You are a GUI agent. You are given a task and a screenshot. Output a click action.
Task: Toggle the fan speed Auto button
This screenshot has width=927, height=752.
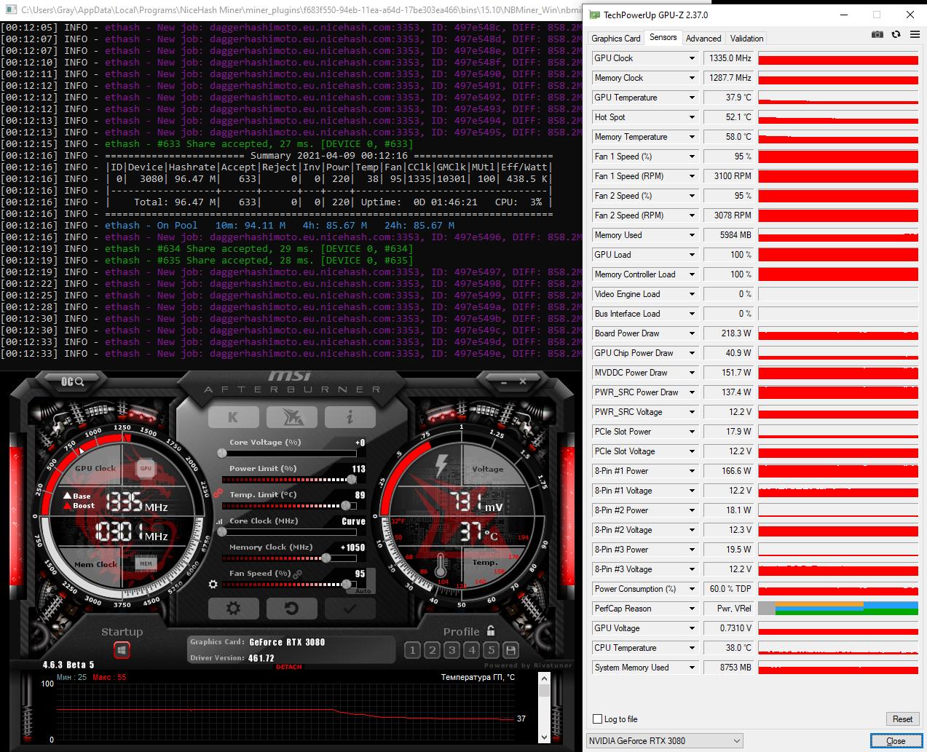point(363,590)
